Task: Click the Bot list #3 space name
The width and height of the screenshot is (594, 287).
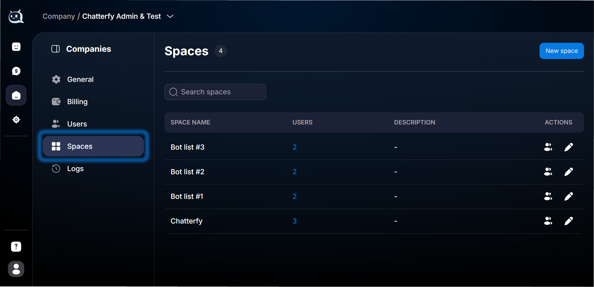Action: point(188,147)
